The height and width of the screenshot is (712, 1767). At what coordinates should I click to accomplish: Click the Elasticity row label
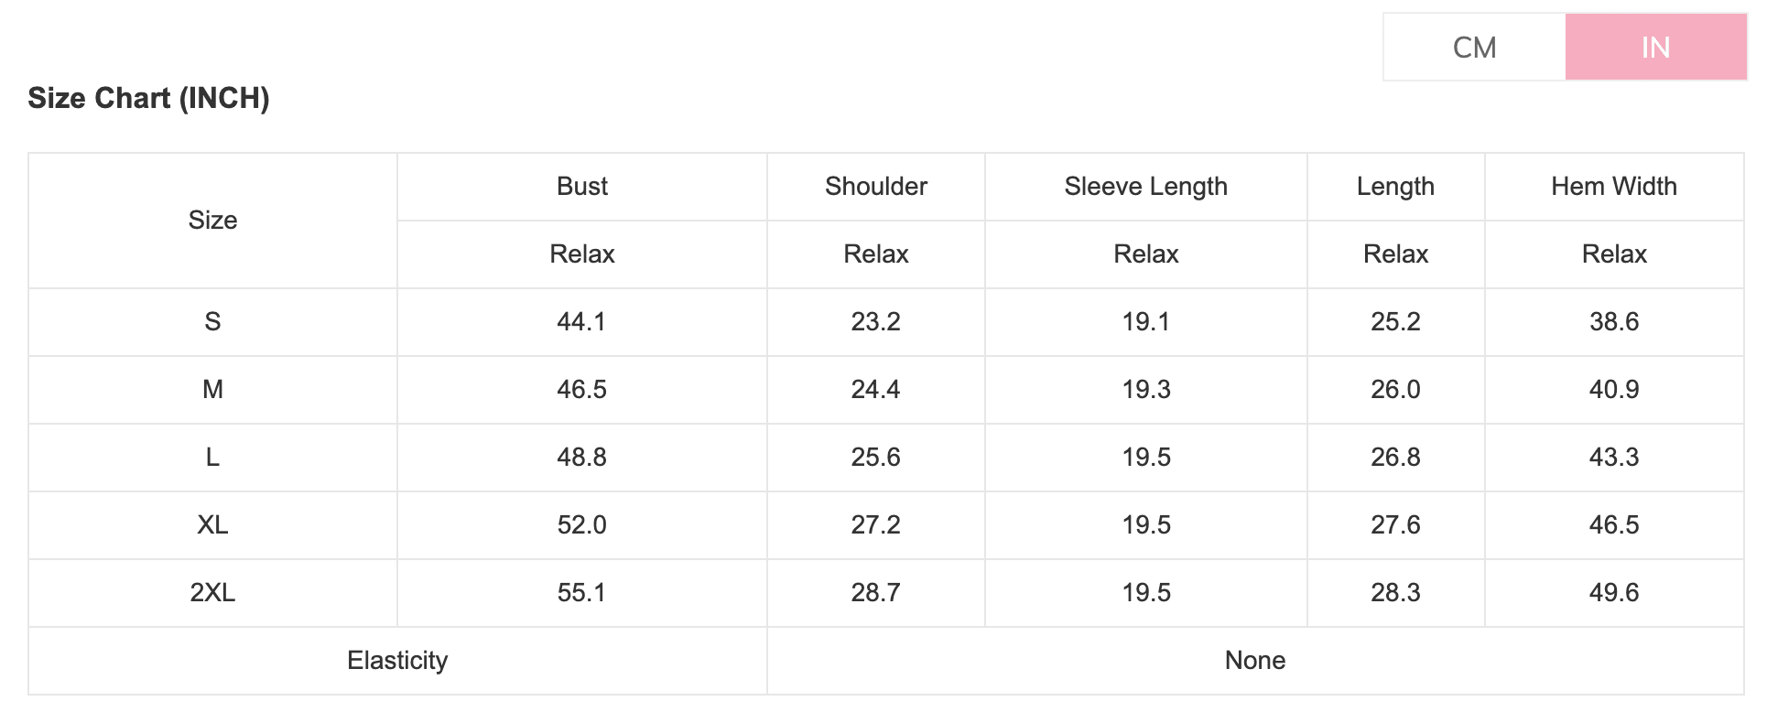tap(397, 661)
